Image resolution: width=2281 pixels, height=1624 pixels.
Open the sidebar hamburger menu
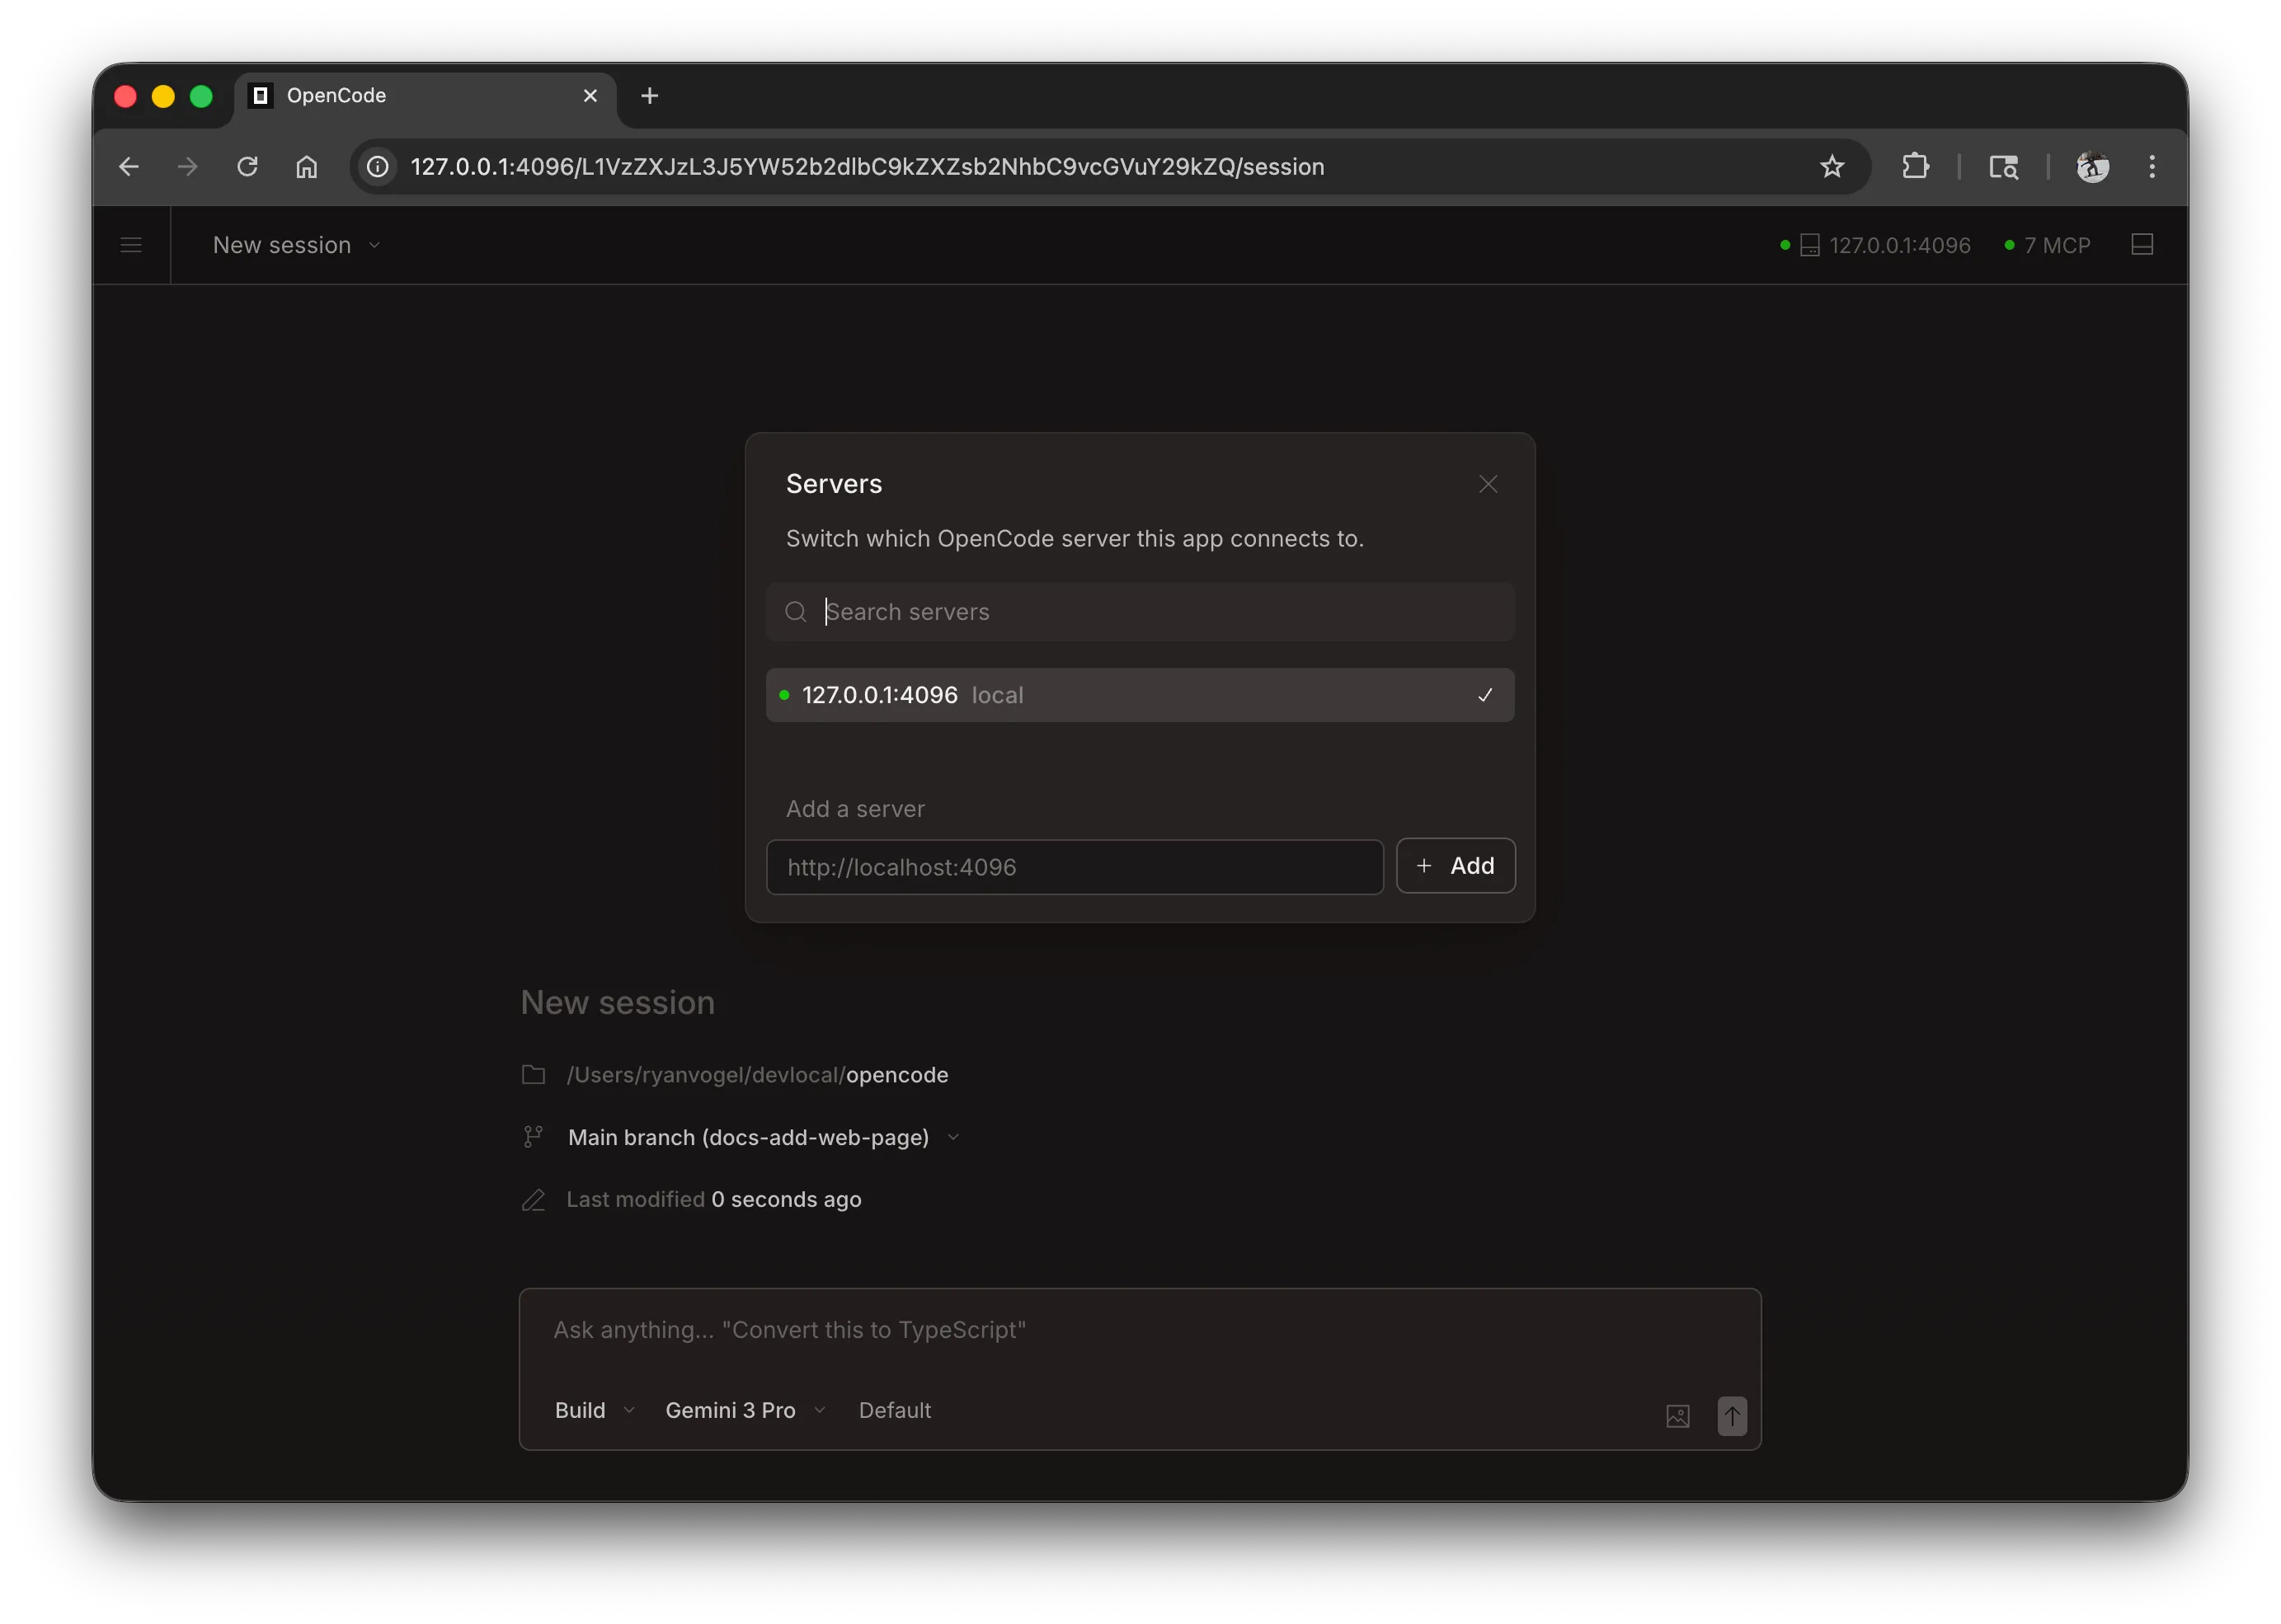point(131,244)
